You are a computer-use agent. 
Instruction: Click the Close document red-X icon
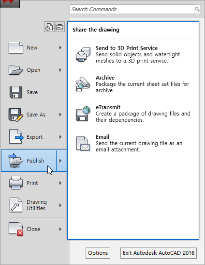[x=16, y=229]
